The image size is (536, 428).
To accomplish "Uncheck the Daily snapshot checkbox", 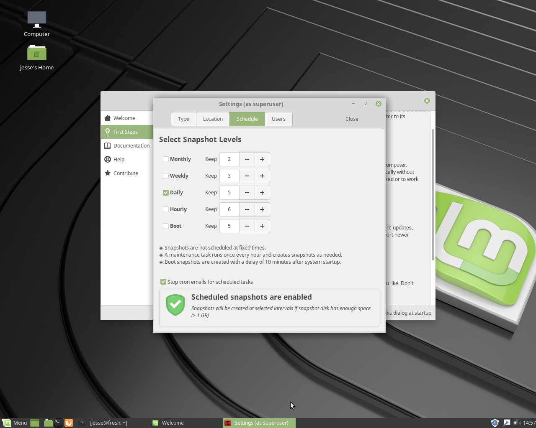I will 166,193.
